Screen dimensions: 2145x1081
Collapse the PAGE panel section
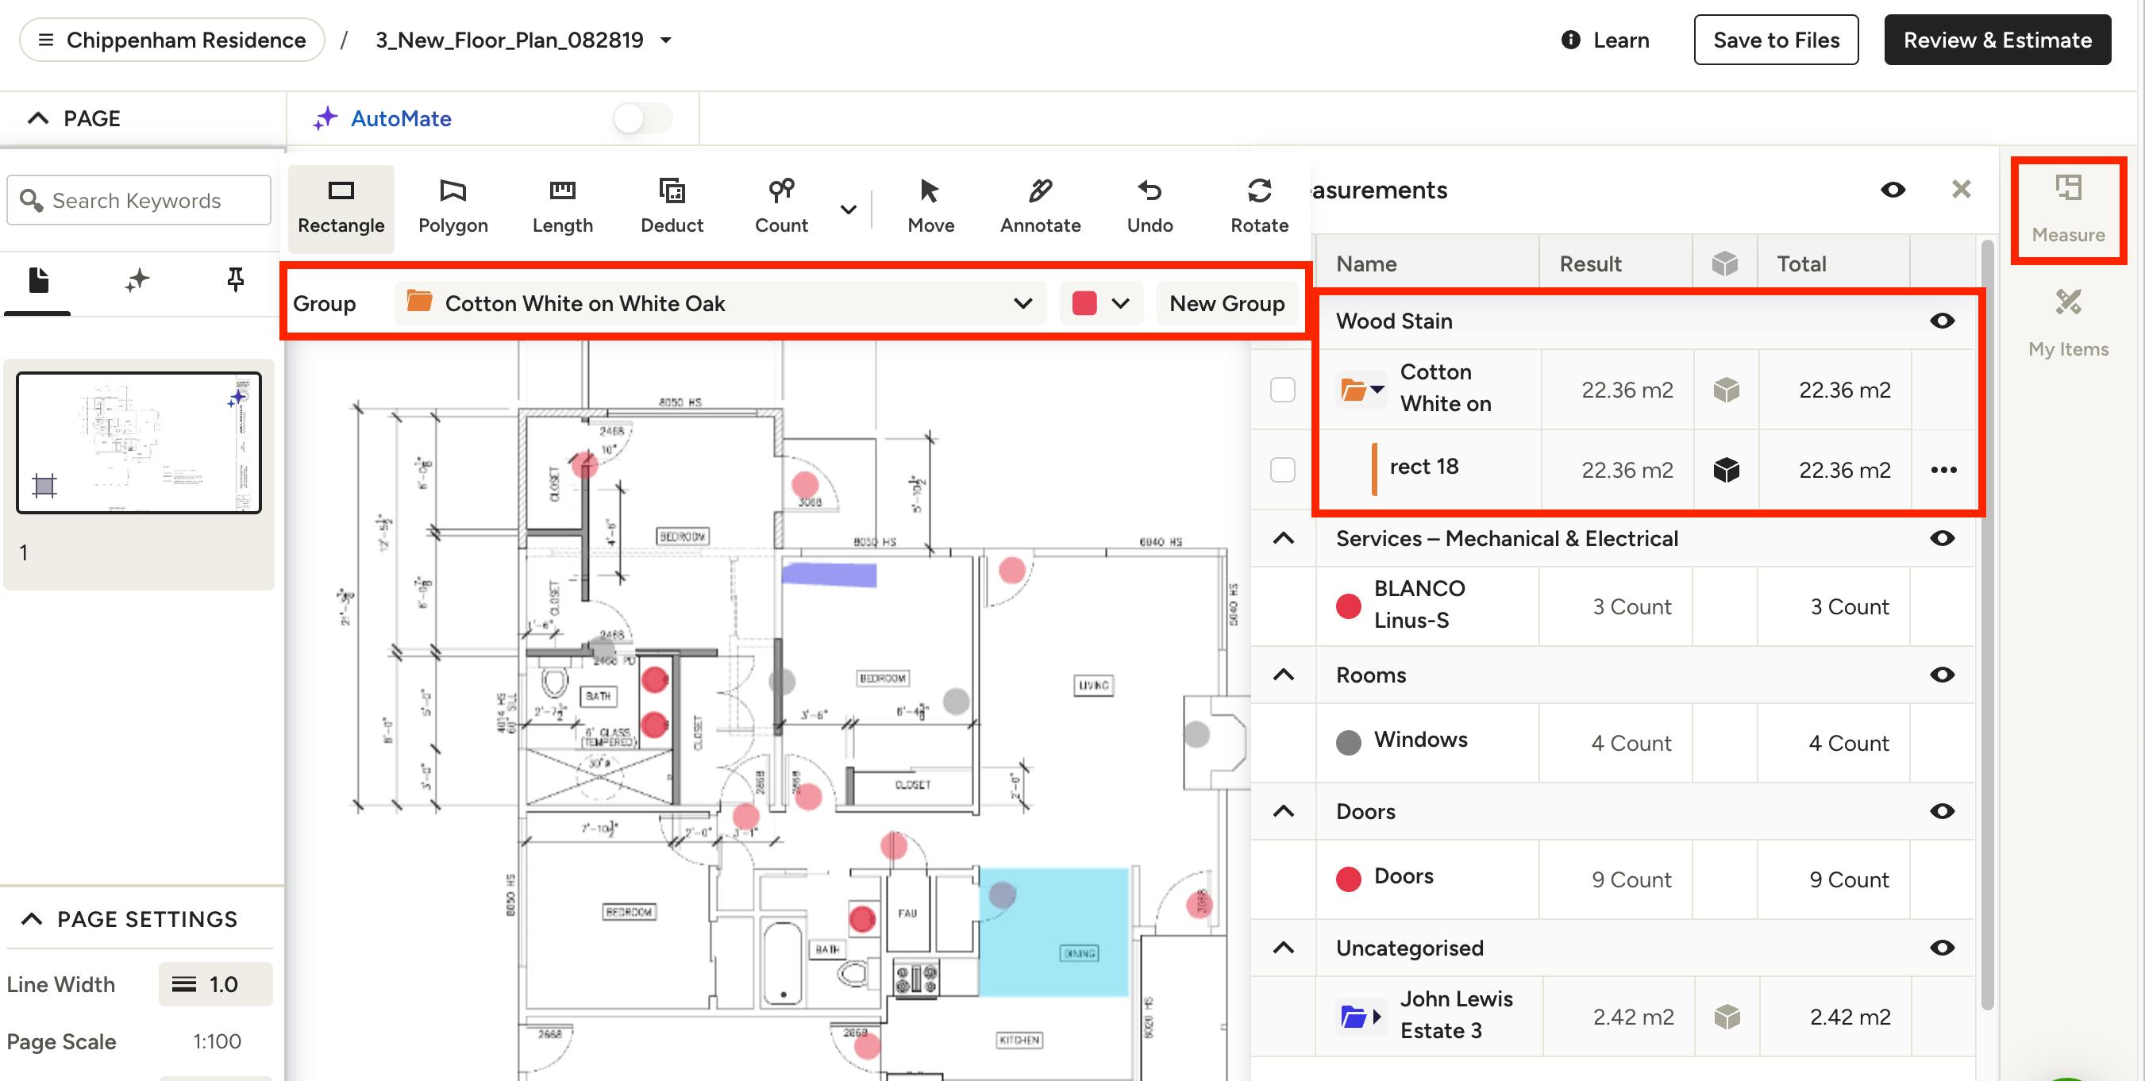(38, 118)
